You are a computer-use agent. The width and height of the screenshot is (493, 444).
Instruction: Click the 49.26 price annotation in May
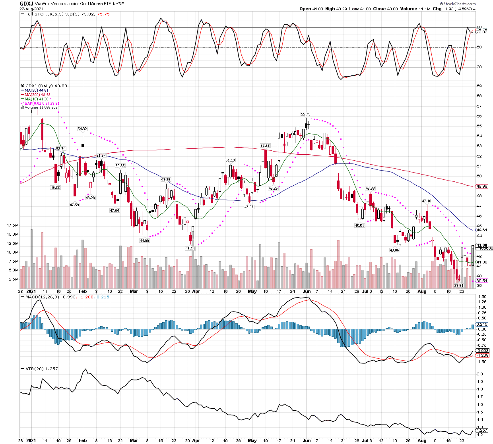click(x=273, y=188)
